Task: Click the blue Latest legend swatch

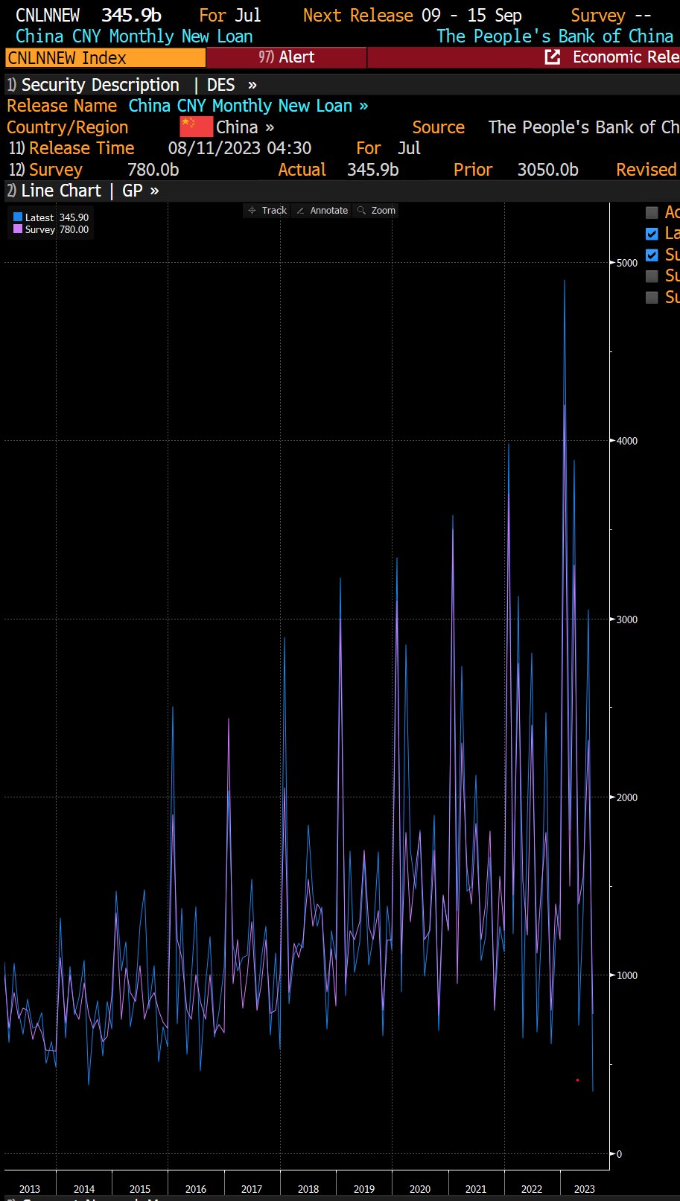Action: (18, 217)
